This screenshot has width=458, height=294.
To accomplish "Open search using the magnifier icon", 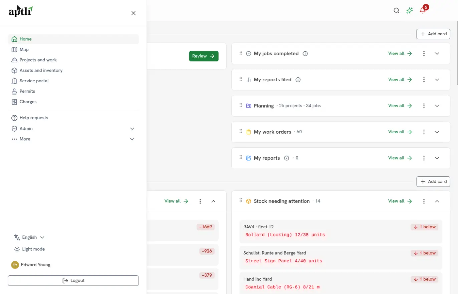I will (397, 10).
